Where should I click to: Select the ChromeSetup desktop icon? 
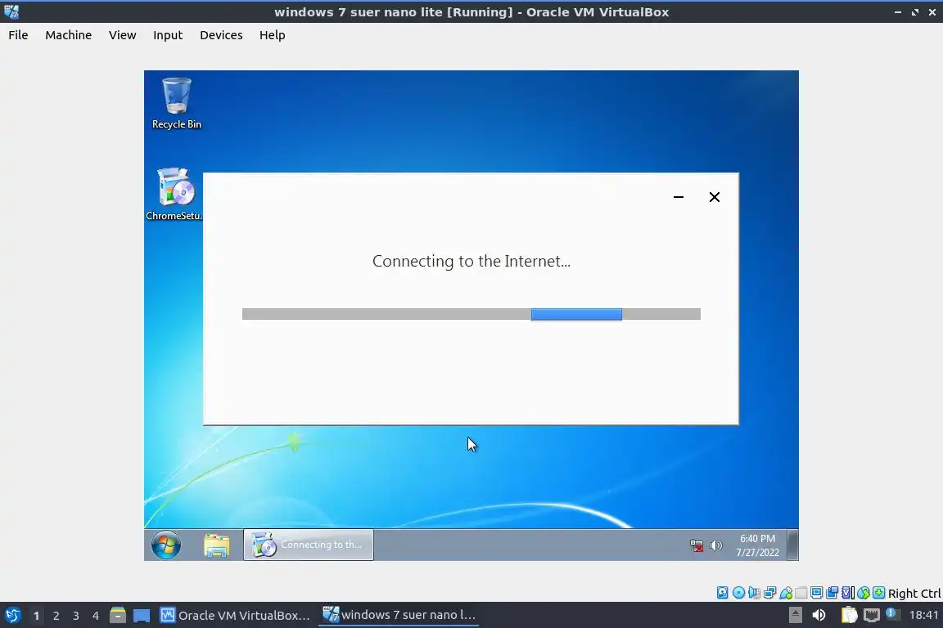175,194
